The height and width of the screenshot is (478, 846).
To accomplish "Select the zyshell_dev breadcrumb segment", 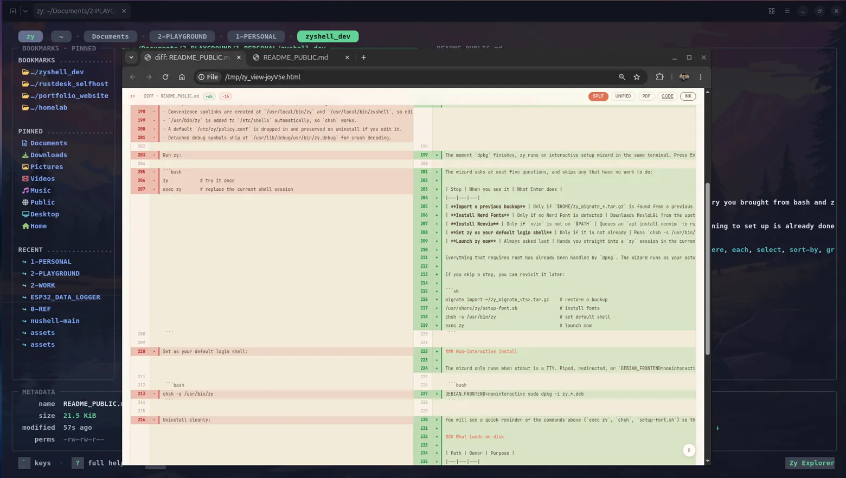I will coord(328,36).
